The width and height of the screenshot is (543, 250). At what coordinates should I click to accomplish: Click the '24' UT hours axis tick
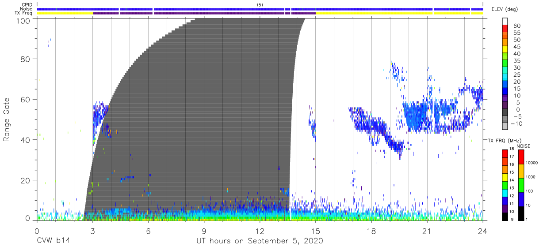click(483, 231)
